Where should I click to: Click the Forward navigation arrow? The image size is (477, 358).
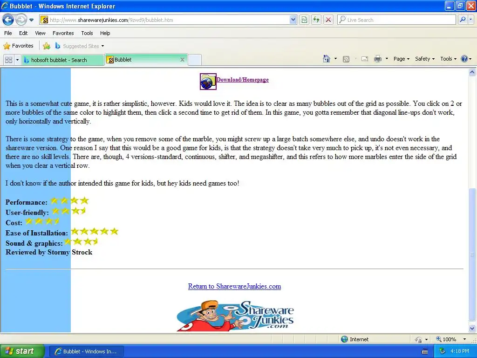click(x=21, y=20)
